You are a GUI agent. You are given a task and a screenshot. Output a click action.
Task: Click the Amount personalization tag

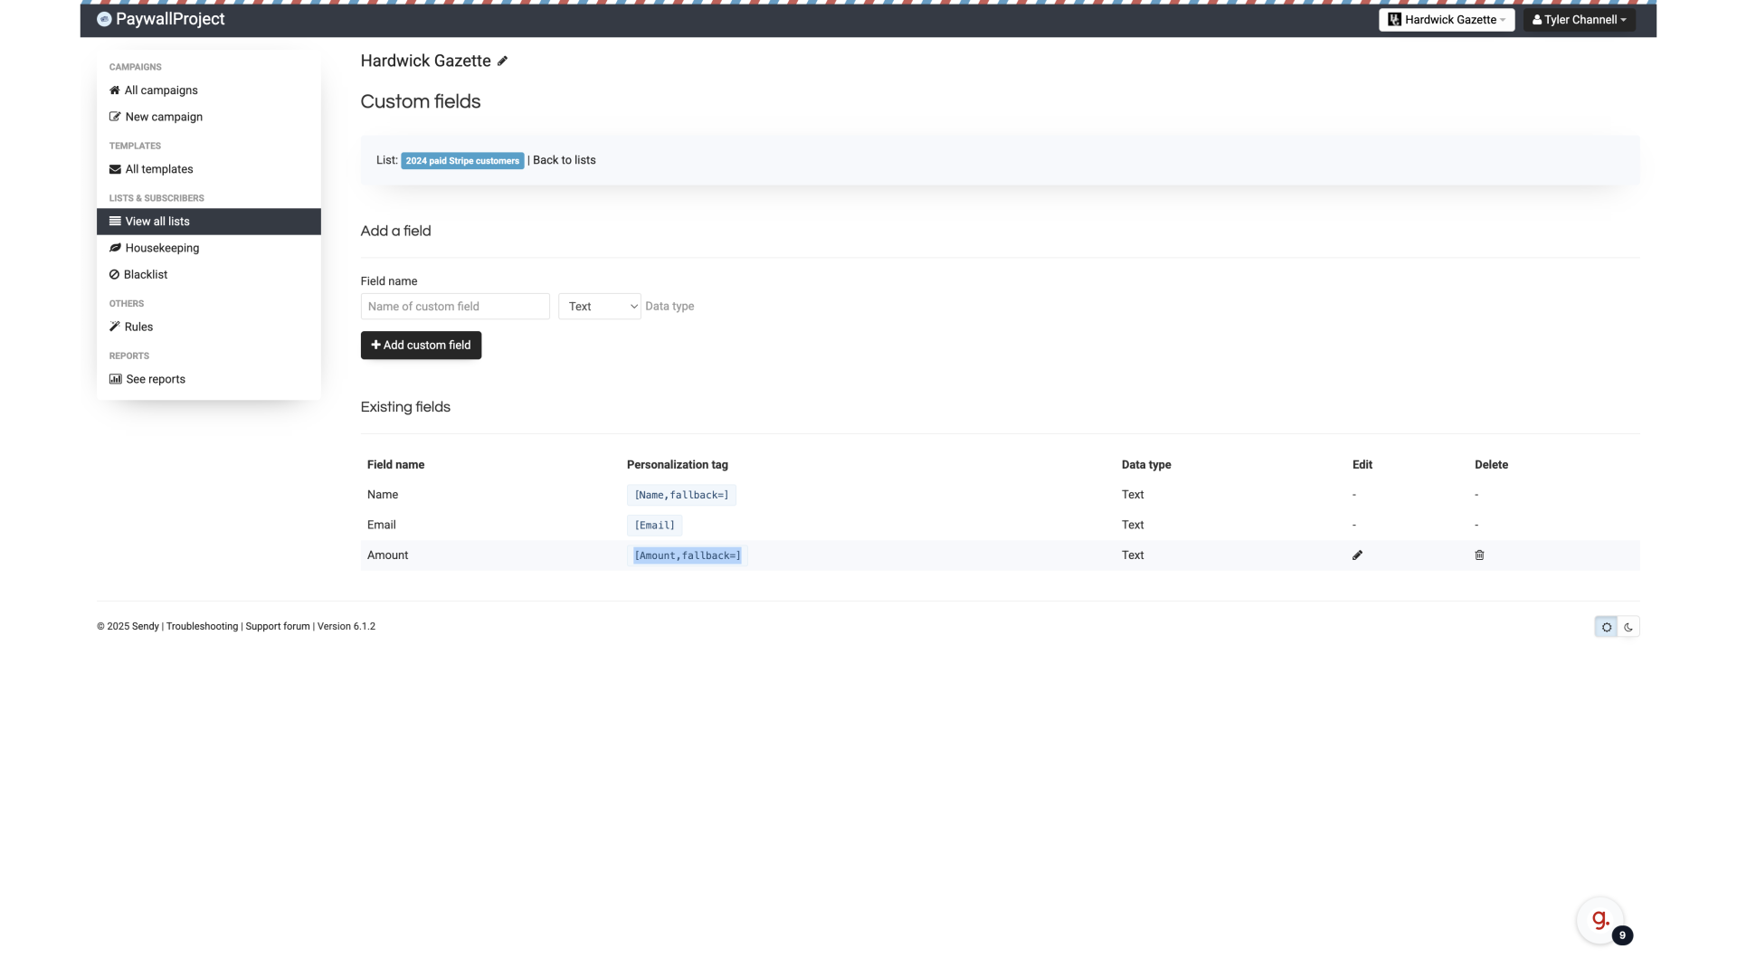click(686, 555)
